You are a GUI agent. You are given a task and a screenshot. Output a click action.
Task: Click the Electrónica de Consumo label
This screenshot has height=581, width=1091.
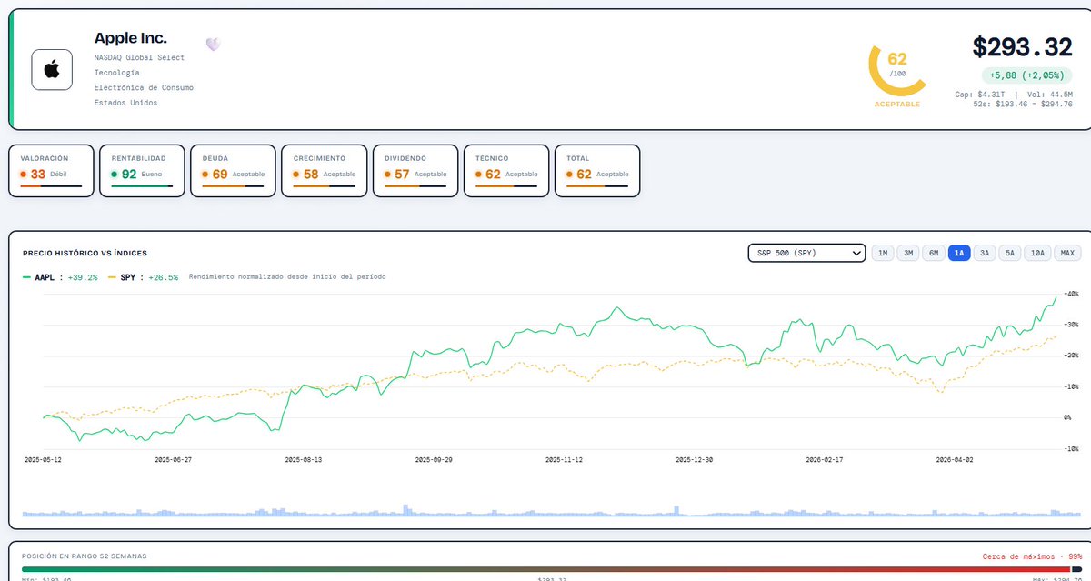(x=144, y=87)
